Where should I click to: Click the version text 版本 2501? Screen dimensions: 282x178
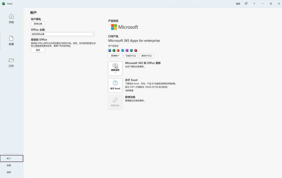pyautogui.click(x=146, y=87)
